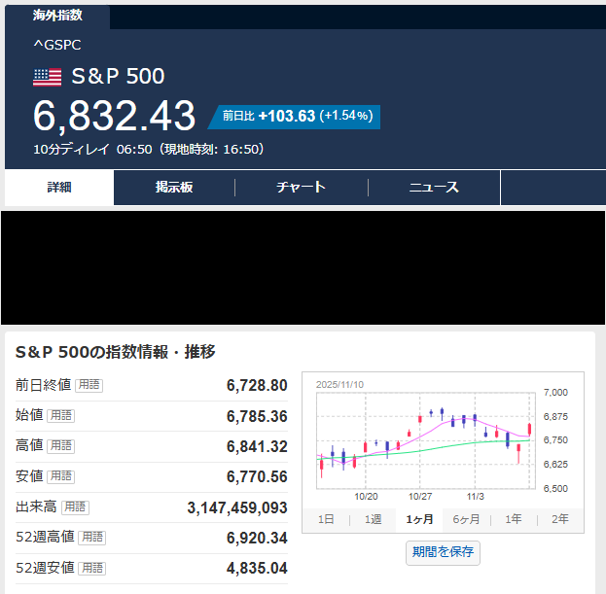Click the S&P 500 candlestick chart thumbnail
Viewport: 606px width, 594px height.
[x=424, y=438]
